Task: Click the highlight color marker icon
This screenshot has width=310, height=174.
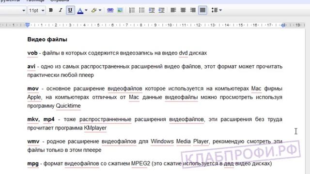Action: coord(94,10)
